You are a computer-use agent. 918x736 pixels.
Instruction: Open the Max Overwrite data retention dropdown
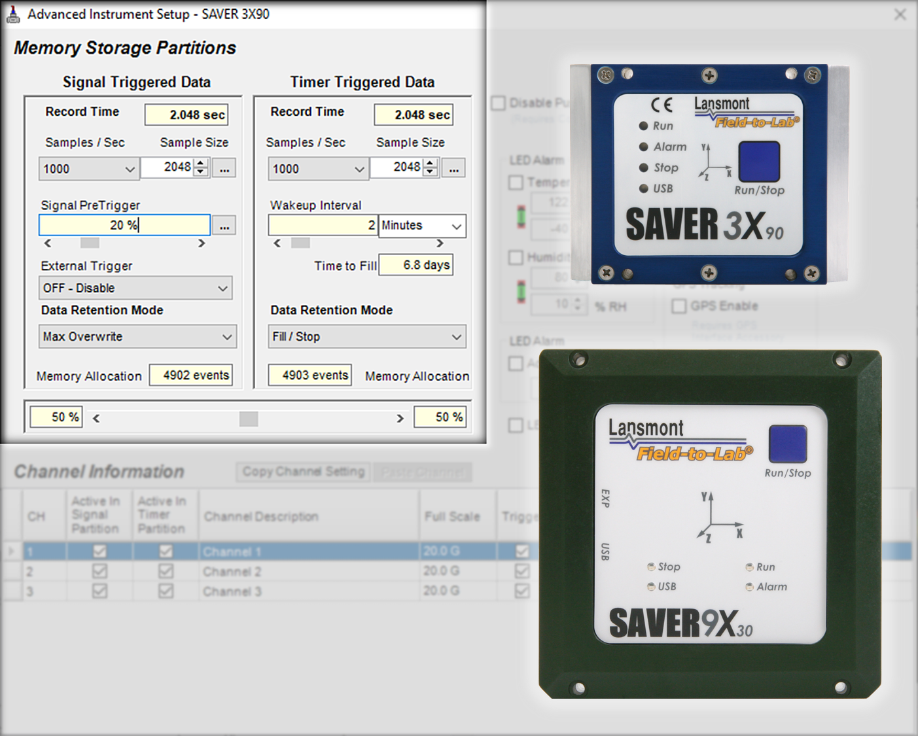137,336
